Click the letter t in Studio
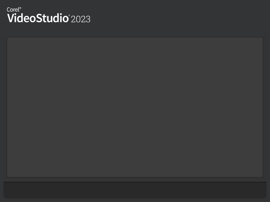270x202 pixels. coord(46,19)
